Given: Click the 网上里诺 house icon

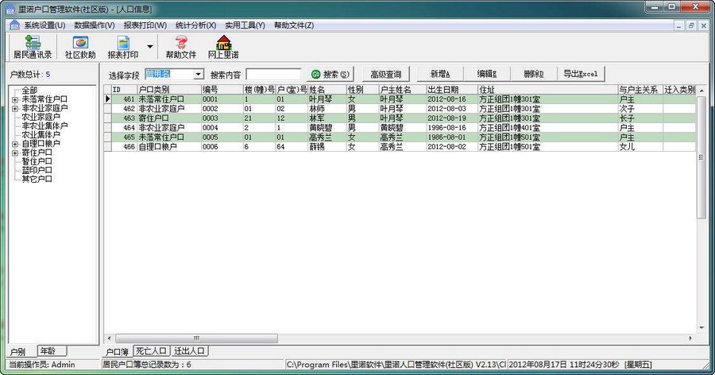Looking at the screenshot, I should pyautogui.click(x=223, y=46).
